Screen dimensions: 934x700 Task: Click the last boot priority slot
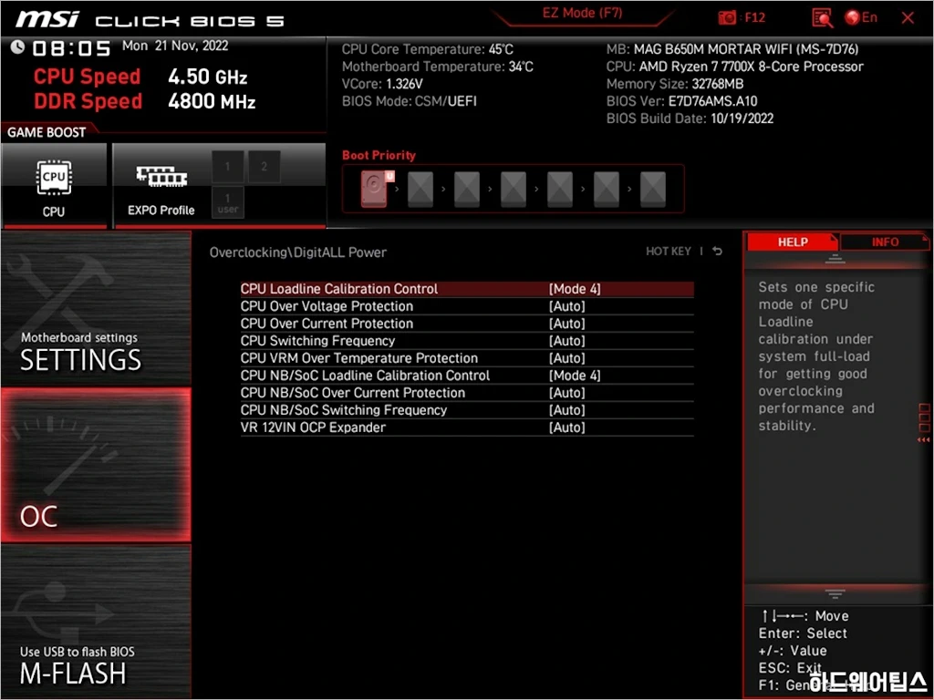653,190
